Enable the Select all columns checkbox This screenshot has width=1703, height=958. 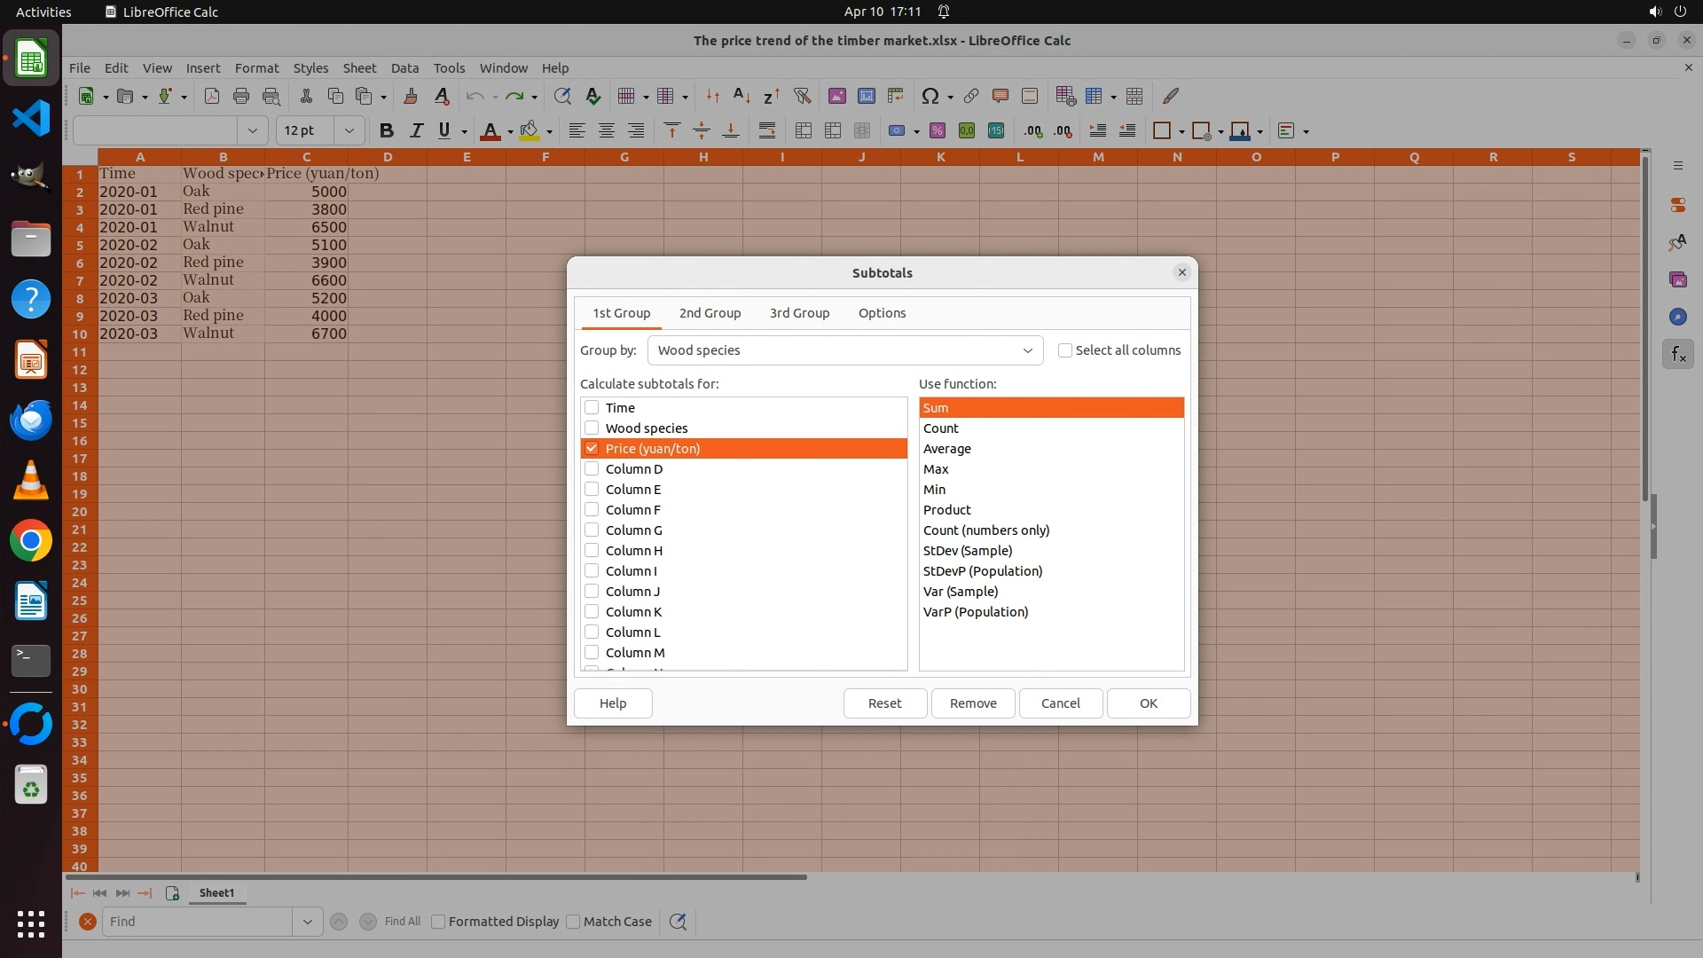(x=1065, y=350)
